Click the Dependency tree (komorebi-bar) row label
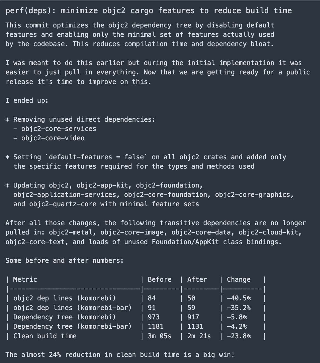The width and height of the screenshot is (320, 363). coord(72,326)
